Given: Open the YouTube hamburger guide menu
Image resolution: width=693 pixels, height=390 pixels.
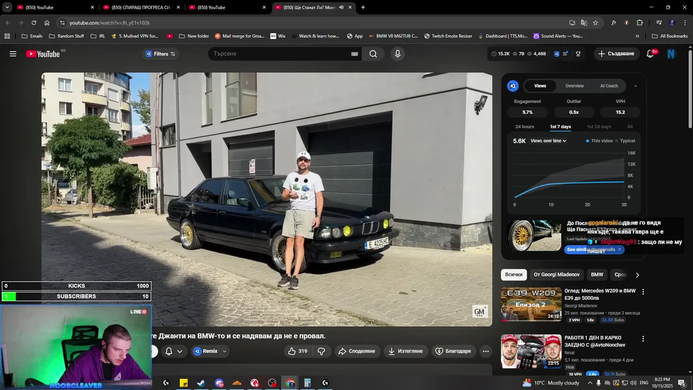Looking at the screenshot, I should coord(13,54).
